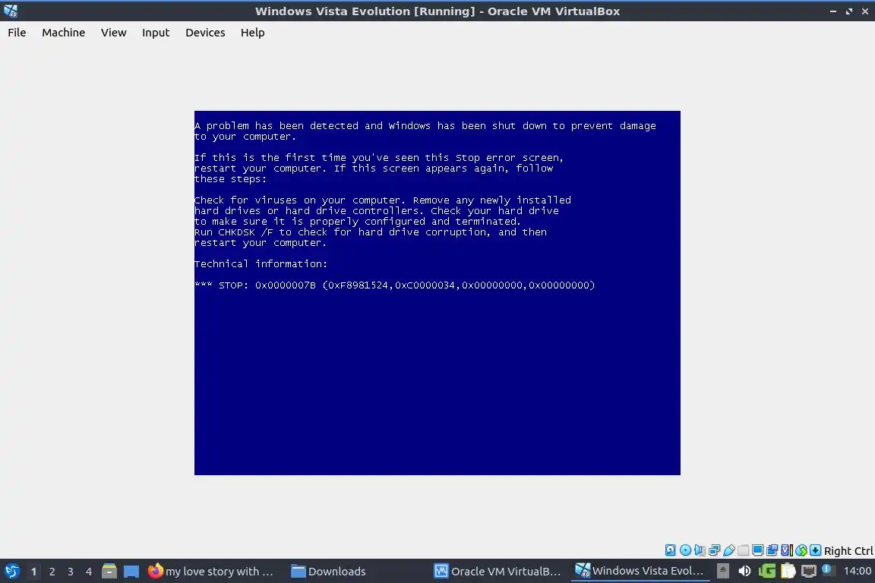Open the File menu

[17, 33]
